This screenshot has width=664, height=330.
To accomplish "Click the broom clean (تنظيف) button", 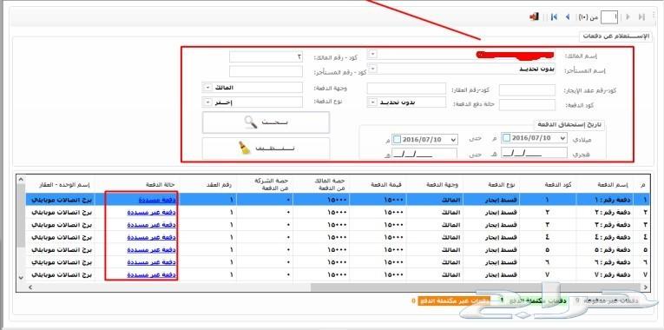I will [266, 148].
